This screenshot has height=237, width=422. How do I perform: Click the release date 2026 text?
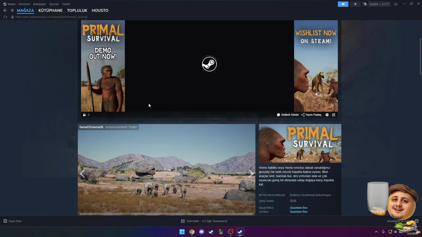click(x=293, y=201)
